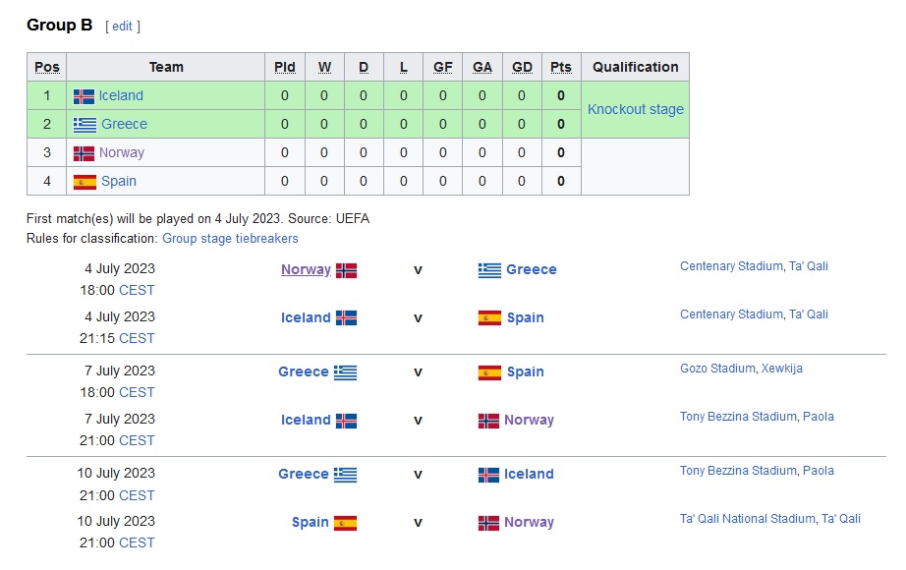Click Centenary Stadium link for Iceland v Spain
Screen dimensions: 906x570
(754, 313)
